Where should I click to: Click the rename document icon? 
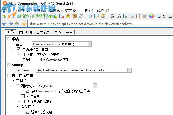pos(119,16)
